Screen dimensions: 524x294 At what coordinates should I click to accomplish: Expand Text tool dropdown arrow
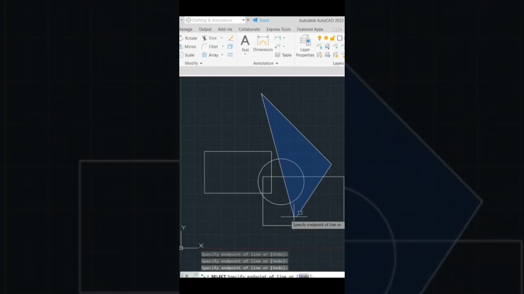click(x=245, y=54)
